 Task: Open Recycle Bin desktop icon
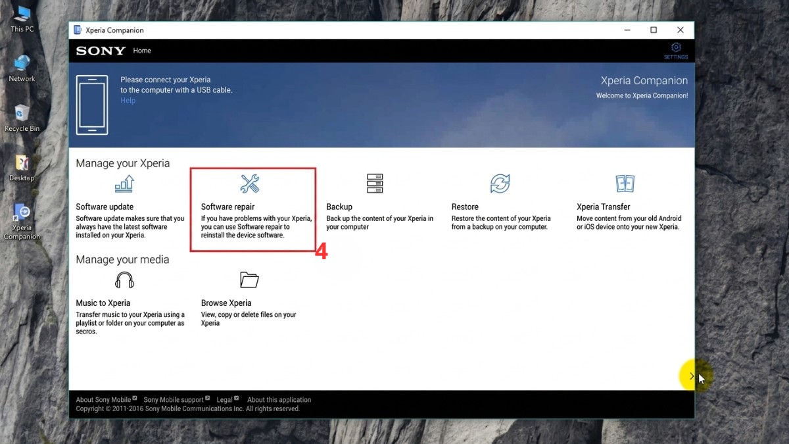(x=22, y=118)
